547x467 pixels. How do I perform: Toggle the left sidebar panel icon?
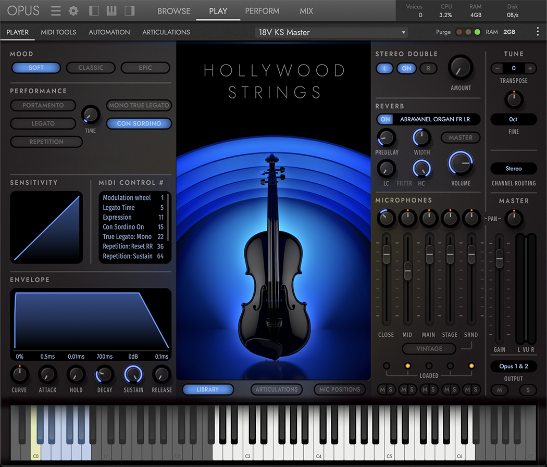(94, 10)
